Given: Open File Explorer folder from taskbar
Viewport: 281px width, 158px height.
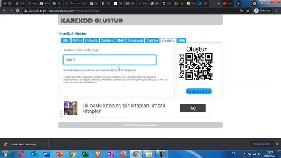Looking at the screenshot, I should (x=149, y=154).
